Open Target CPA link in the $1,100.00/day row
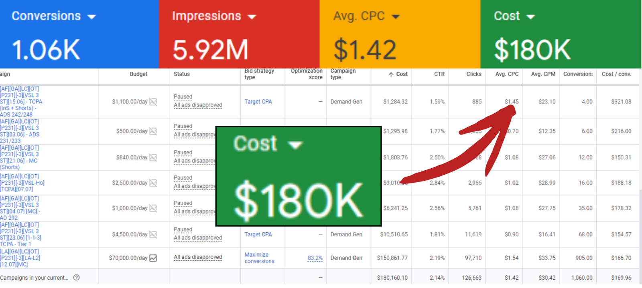642x288 pixels. pyautogui.click(x=258, y=102)
